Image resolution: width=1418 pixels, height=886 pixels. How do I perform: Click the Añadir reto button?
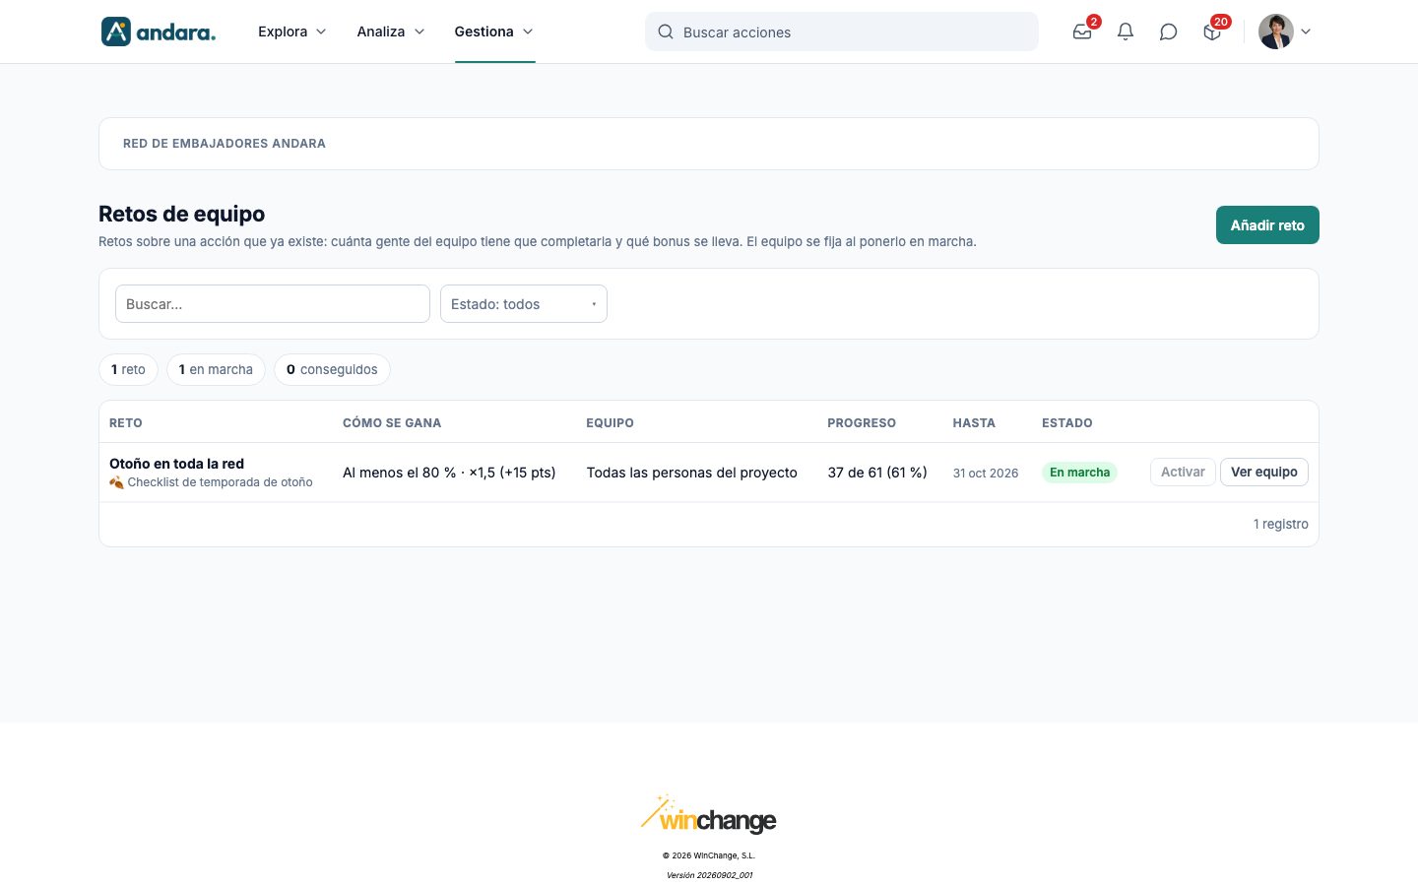pyautogui.click(x=1267, y=224)
